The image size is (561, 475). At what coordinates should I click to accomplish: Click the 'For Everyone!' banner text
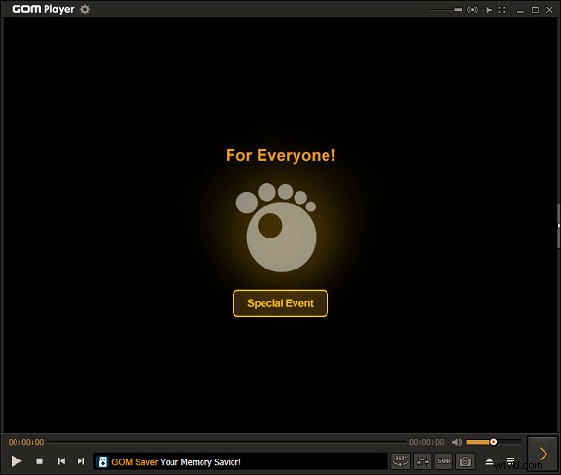pos(281,155)
